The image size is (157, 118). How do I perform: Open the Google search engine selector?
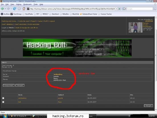click(125, 9)
